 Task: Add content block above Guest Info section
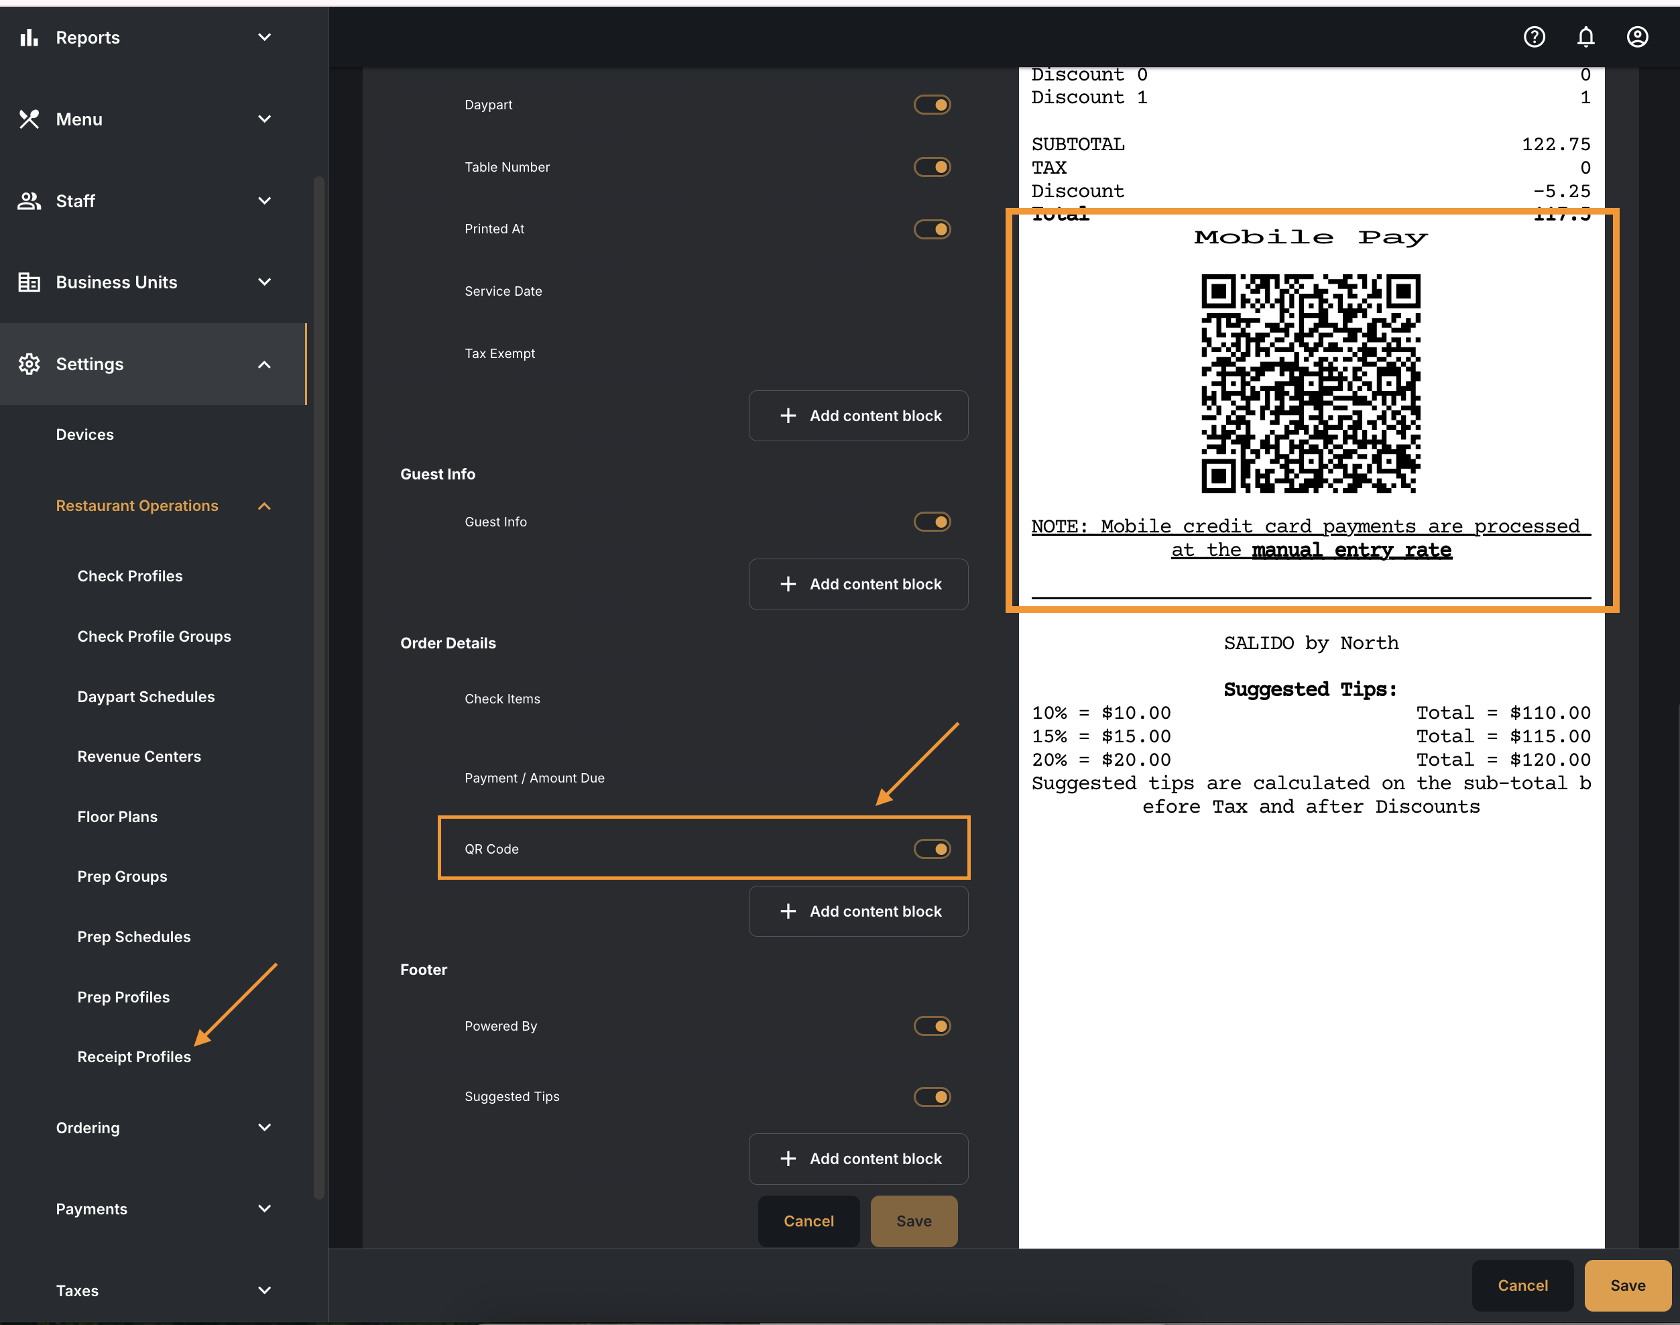click(859, 416)
